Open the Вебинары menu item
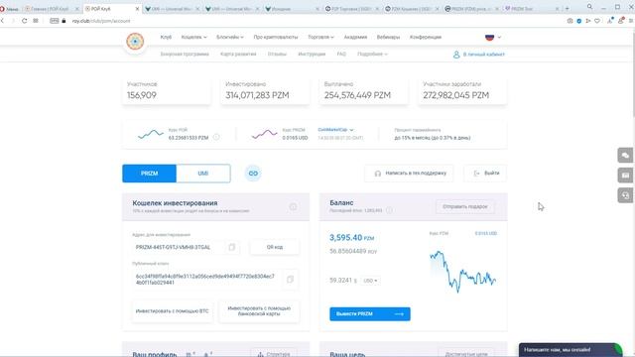This screenshot has width=635, height=357. point(388,38)
